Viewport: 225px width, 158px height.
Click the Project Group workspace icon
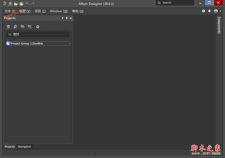pyautogui.click(x=8, y=43)
